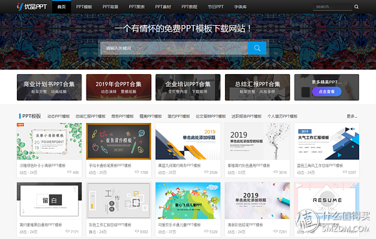Click the PPT模板 section heading
Viewport: 376px width, 239px height.
click(x=32, y=116)
